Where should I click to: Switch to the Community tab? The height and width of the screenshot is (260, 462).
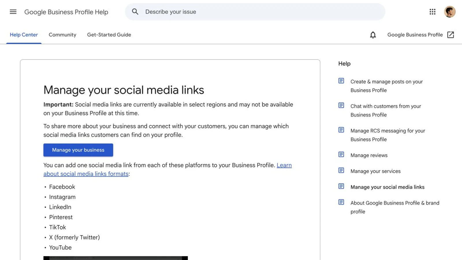pos(62,35)
